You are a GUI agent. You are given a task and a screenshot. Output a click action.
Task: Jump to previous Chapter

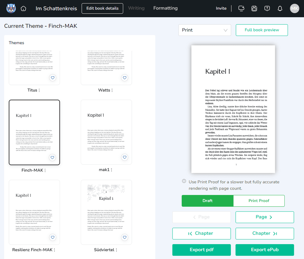pyautogui.click(x=202, y=233)
